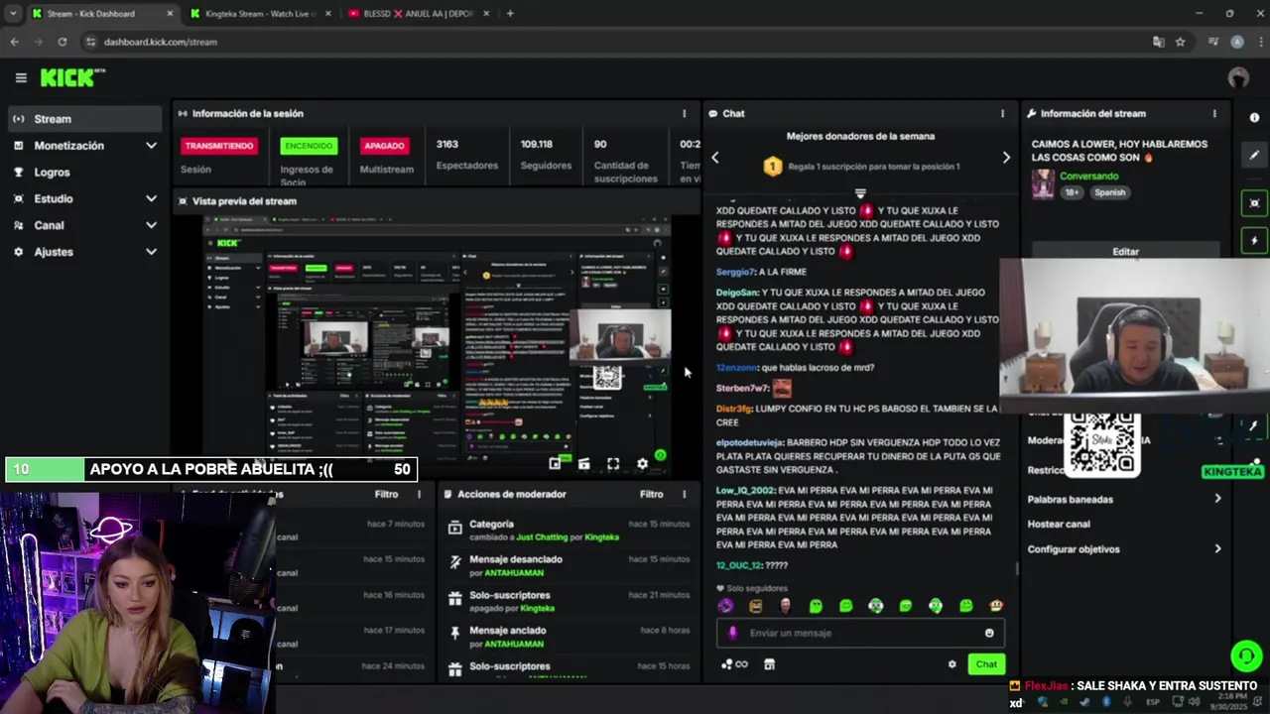
Task: Bookmark this page with the star icon
Action: pyautogui.click(x=1180, y=42)
